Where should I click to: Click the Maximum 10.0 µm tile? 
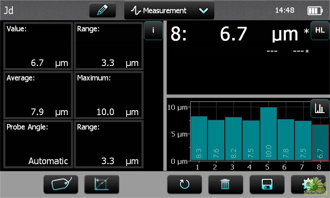click(x=108, y=95)
